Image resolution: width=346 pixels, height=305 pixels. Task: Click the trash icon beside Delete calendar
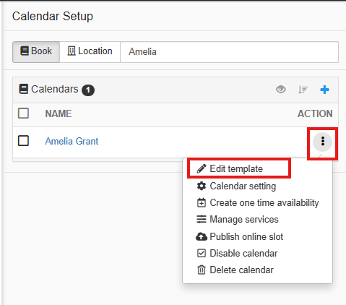[x=202, y=270]
